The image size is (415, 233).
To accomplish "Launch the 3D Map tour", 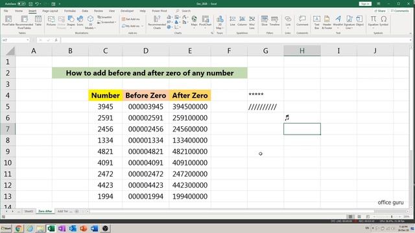I will point(220,22).
